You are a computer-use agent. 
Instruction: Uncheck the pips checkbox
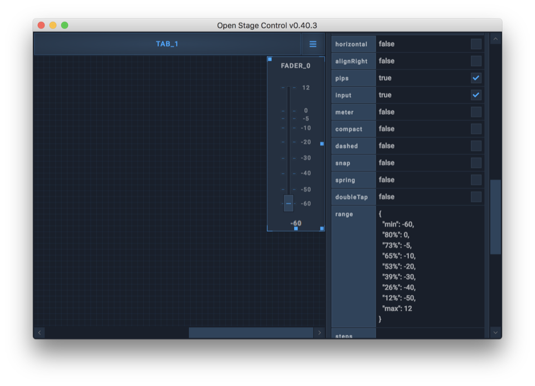pyautogui.click(x=476, y=78)
